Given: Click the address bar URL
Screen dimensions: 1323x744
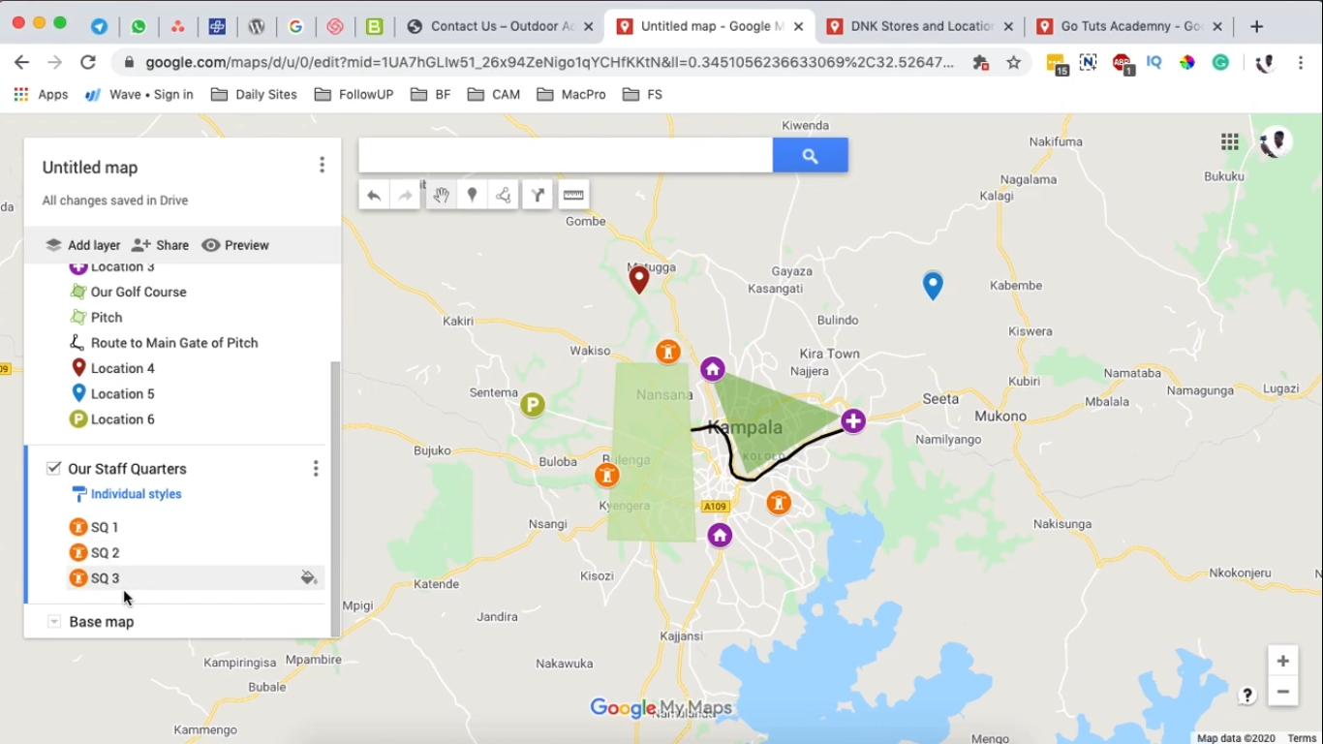Looking at the screenshot, I should (x=550, y=63).
